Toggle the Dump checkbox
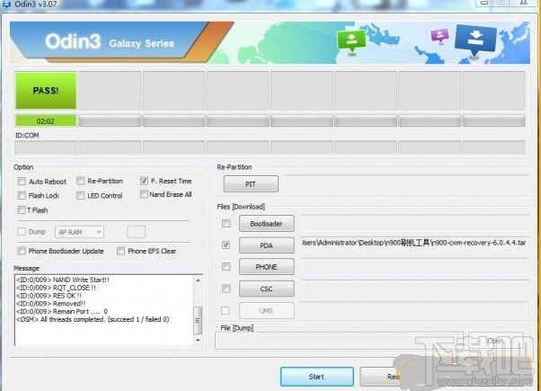Image resolution: width=541 pixels, height=391 pixels. 22,231
